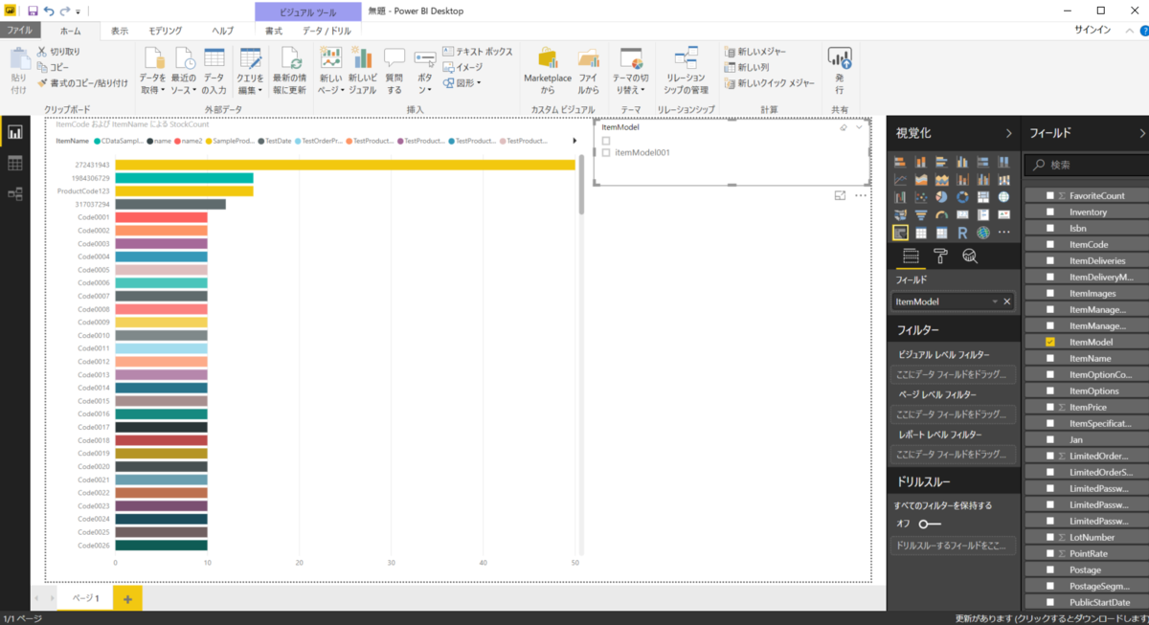Open the Data view in left sidebar

point(15,163)
